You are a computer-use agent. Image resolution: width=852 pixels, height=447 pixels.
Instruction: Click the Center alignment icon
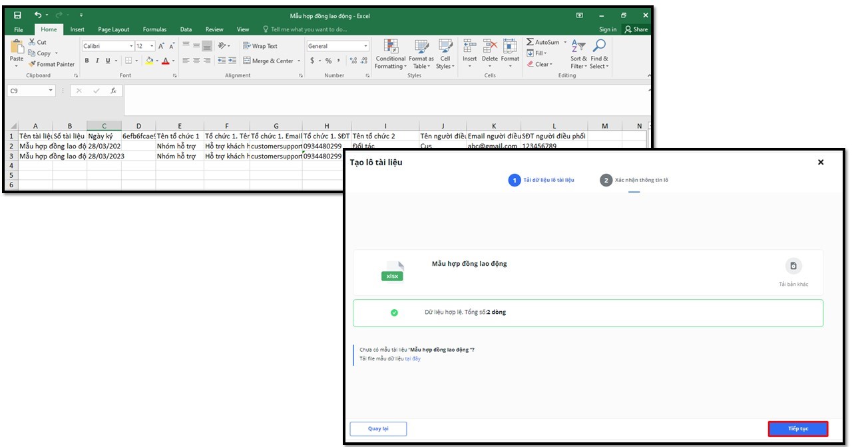196,61
